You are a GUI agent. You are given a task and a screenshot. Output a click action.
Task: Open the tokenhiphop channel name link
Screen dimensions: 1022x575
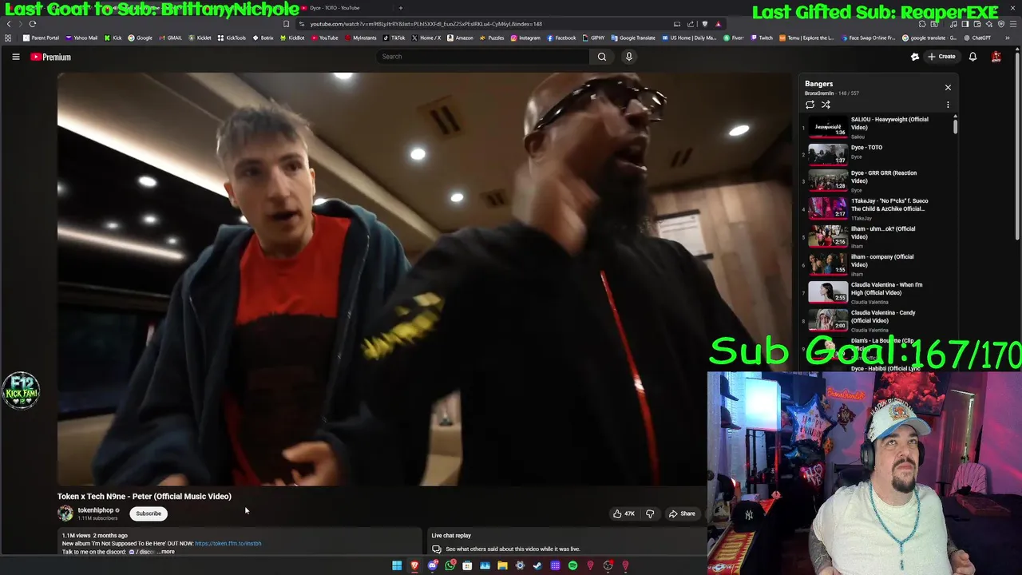(95, 510)
